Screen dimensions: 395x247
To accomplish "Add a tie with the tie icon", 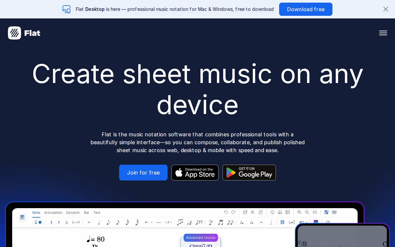I will click(x=158, y=222).
